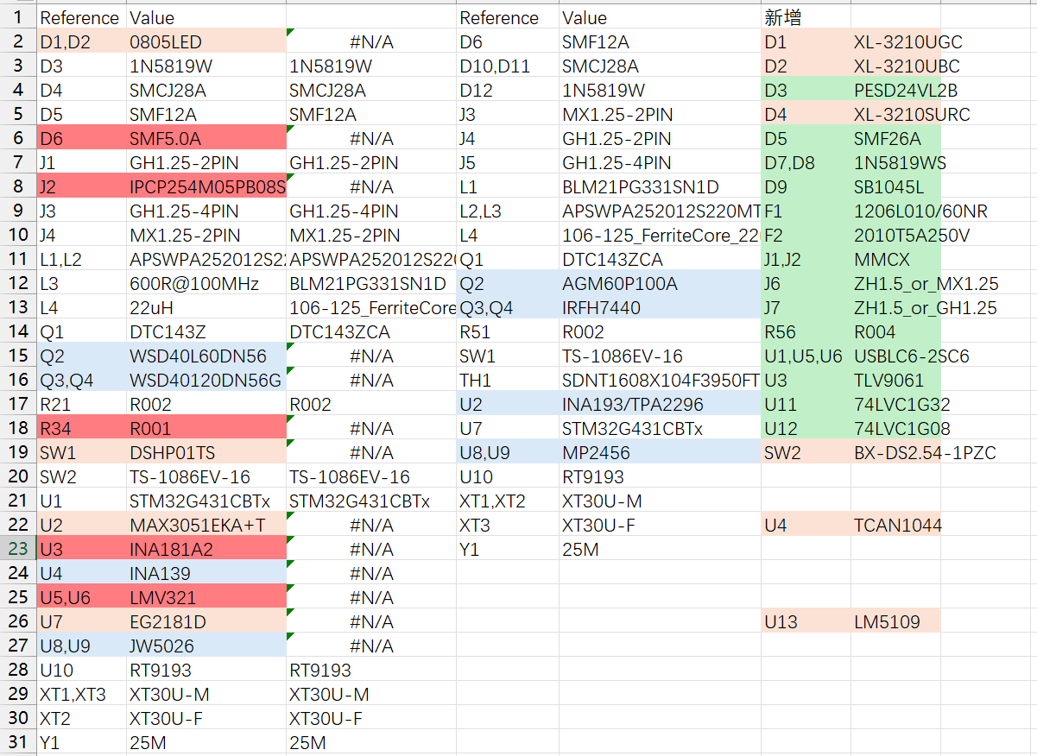Select the JW5026 cell
1037x756 pixels.
(206, 646)
